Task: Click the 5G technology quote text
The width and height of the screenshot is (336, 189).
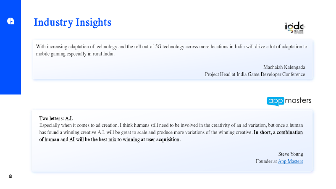Action: (x=171, y=50)
